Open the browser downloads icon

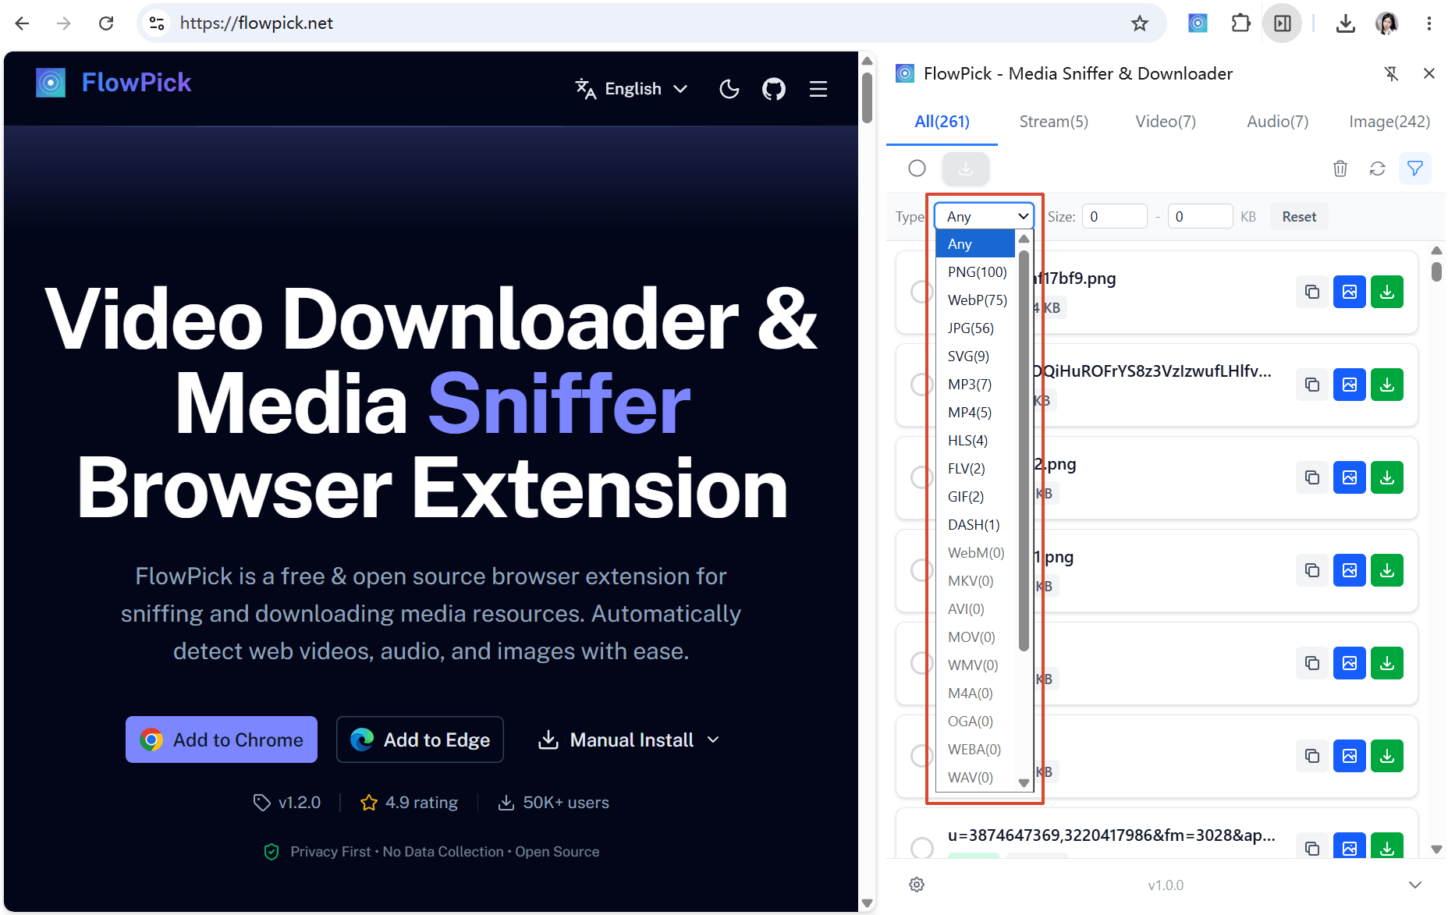click(x=1345, y=23)
